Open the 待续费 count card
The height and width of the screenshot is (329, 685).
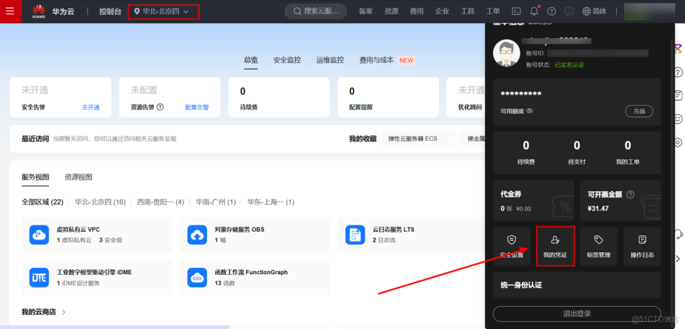(x=279, y=97)
